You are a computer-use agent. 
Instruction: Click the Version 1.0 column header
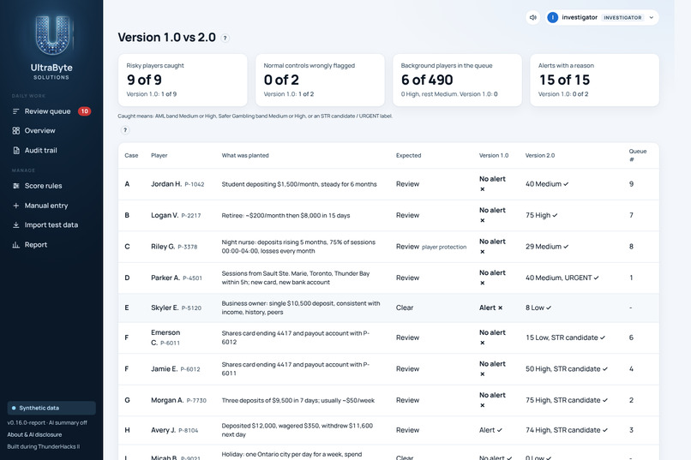pyautogui.click(x=494, y=155)
